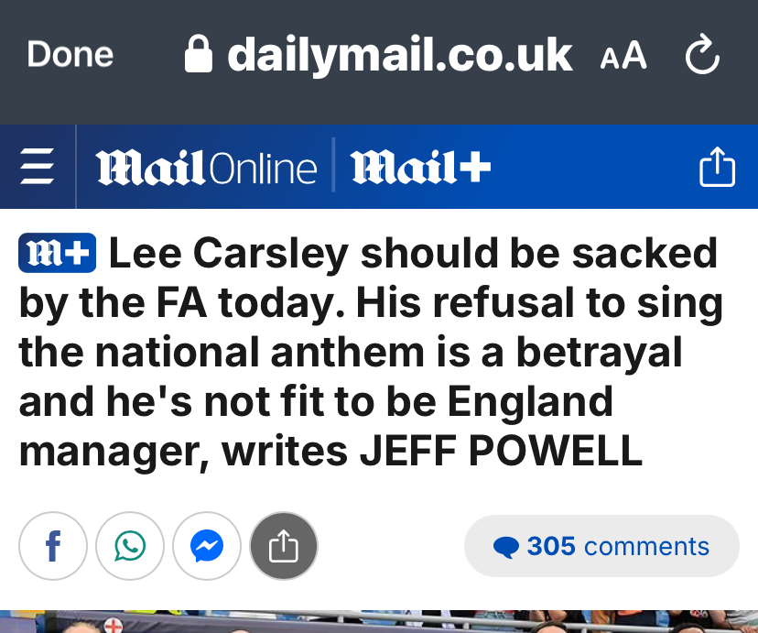This screenshot has width=758, height=633.
Task: Tap the comment bubble icon
Action: pyautogui.click(x=506, y=548)
